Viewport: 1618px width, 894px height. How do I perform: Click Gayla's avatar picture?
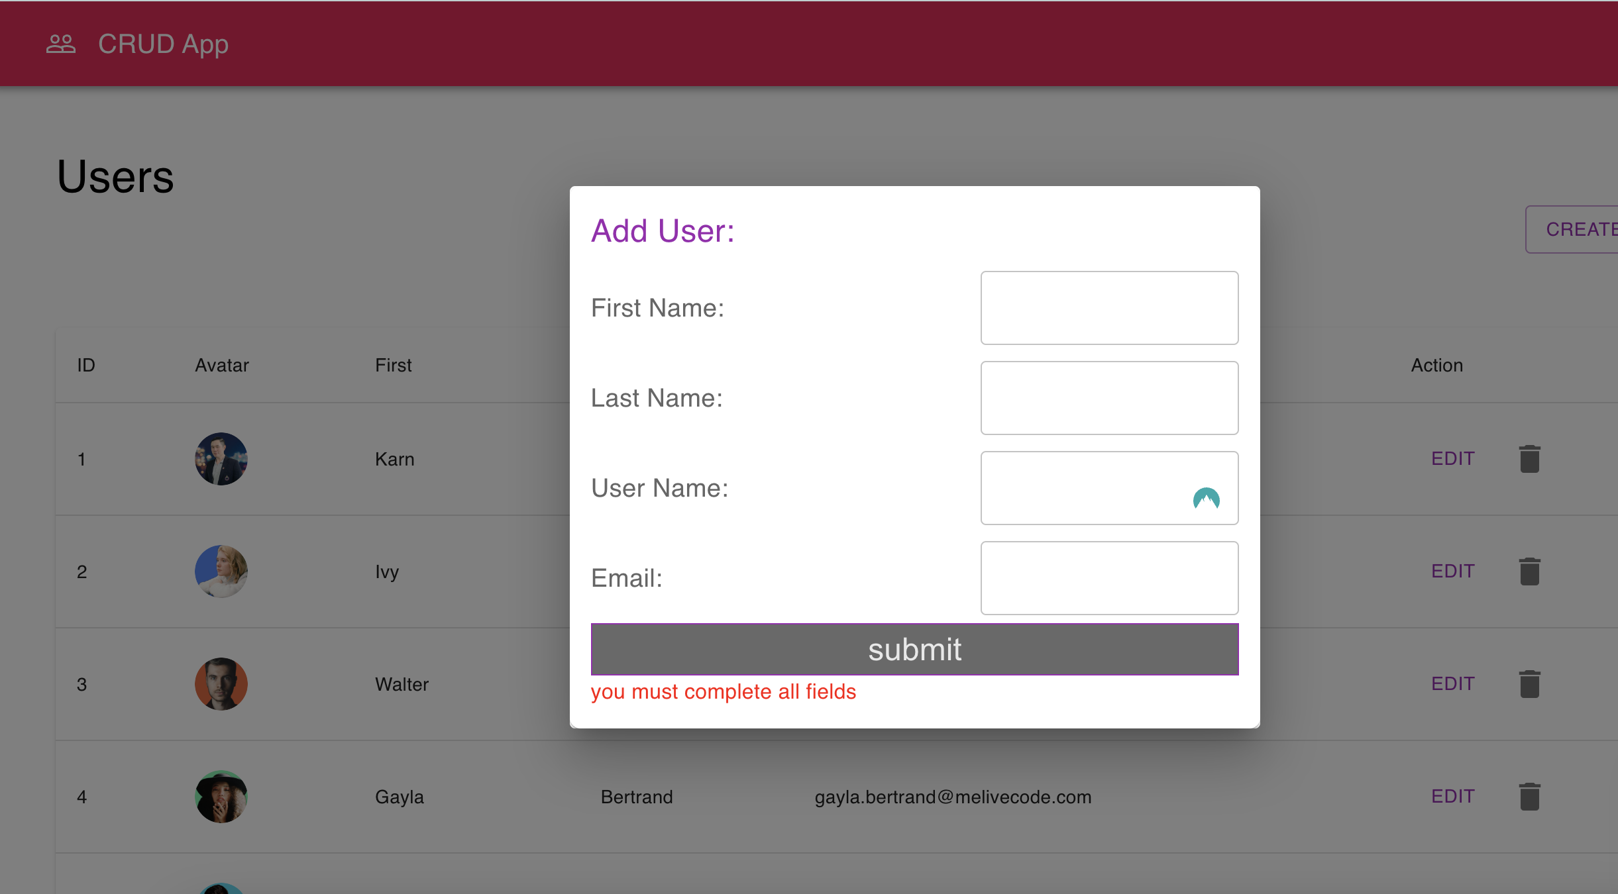point(221,797)
